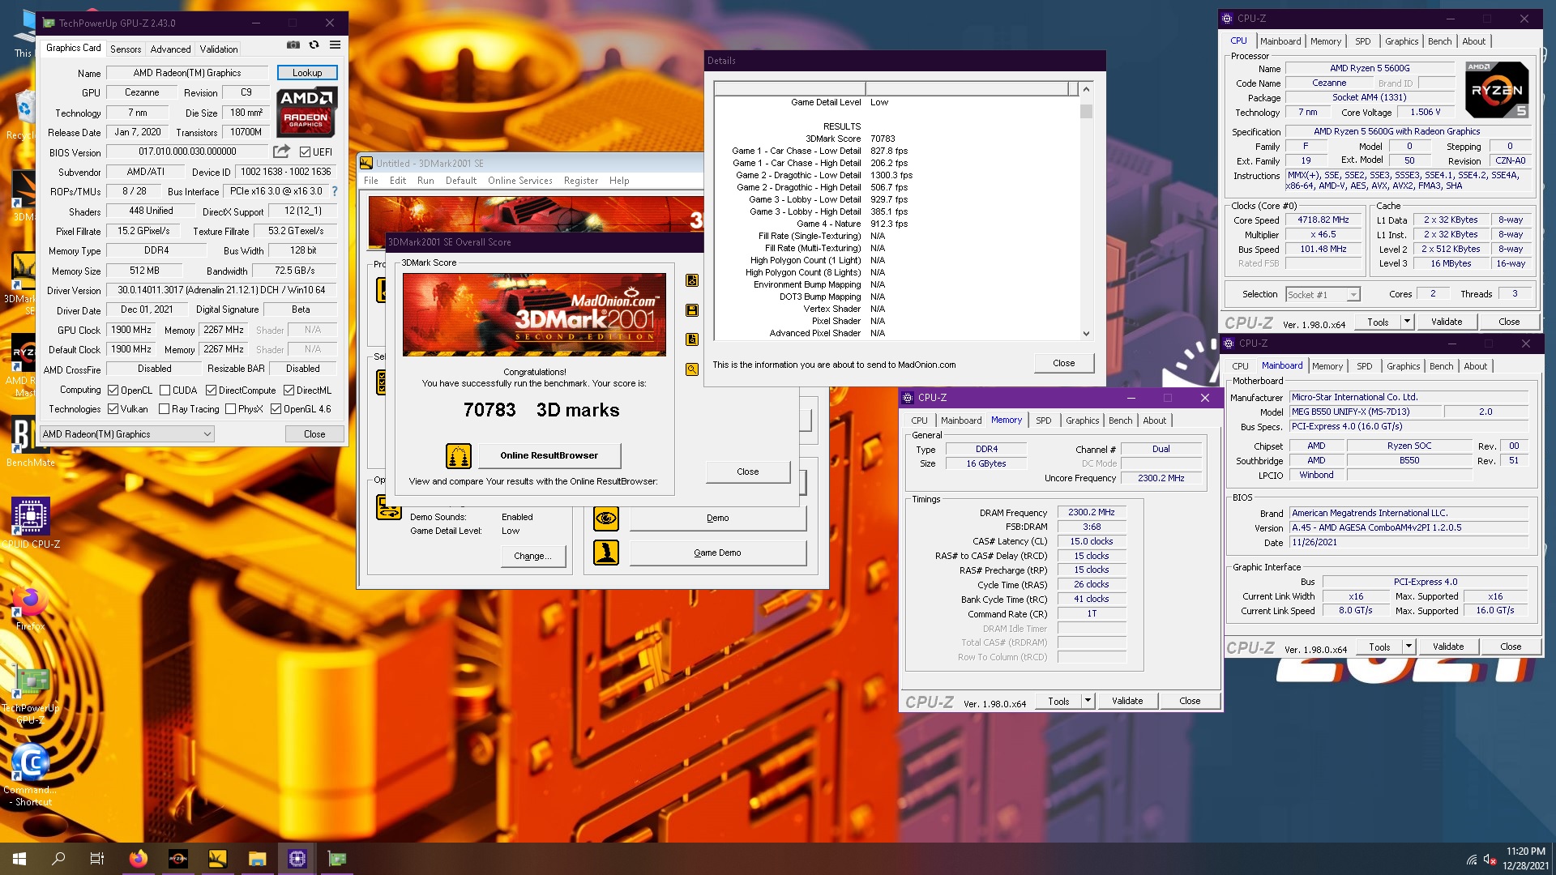Open the GPU-Z hamburger menu

click(335, 45)
